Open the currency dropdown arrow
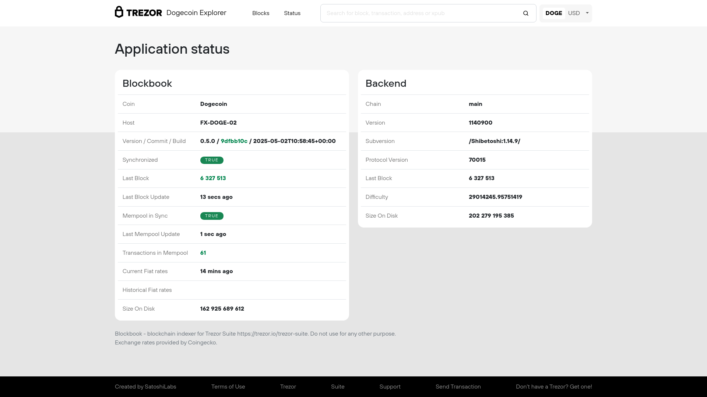 pos(587,13)
